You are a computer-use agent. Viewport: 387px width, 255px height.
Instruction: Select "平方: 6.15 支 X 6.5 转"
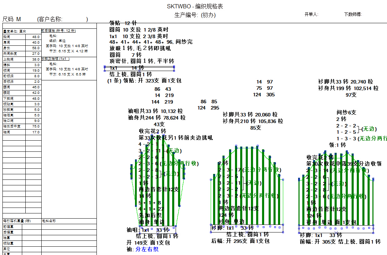(67, 74)
